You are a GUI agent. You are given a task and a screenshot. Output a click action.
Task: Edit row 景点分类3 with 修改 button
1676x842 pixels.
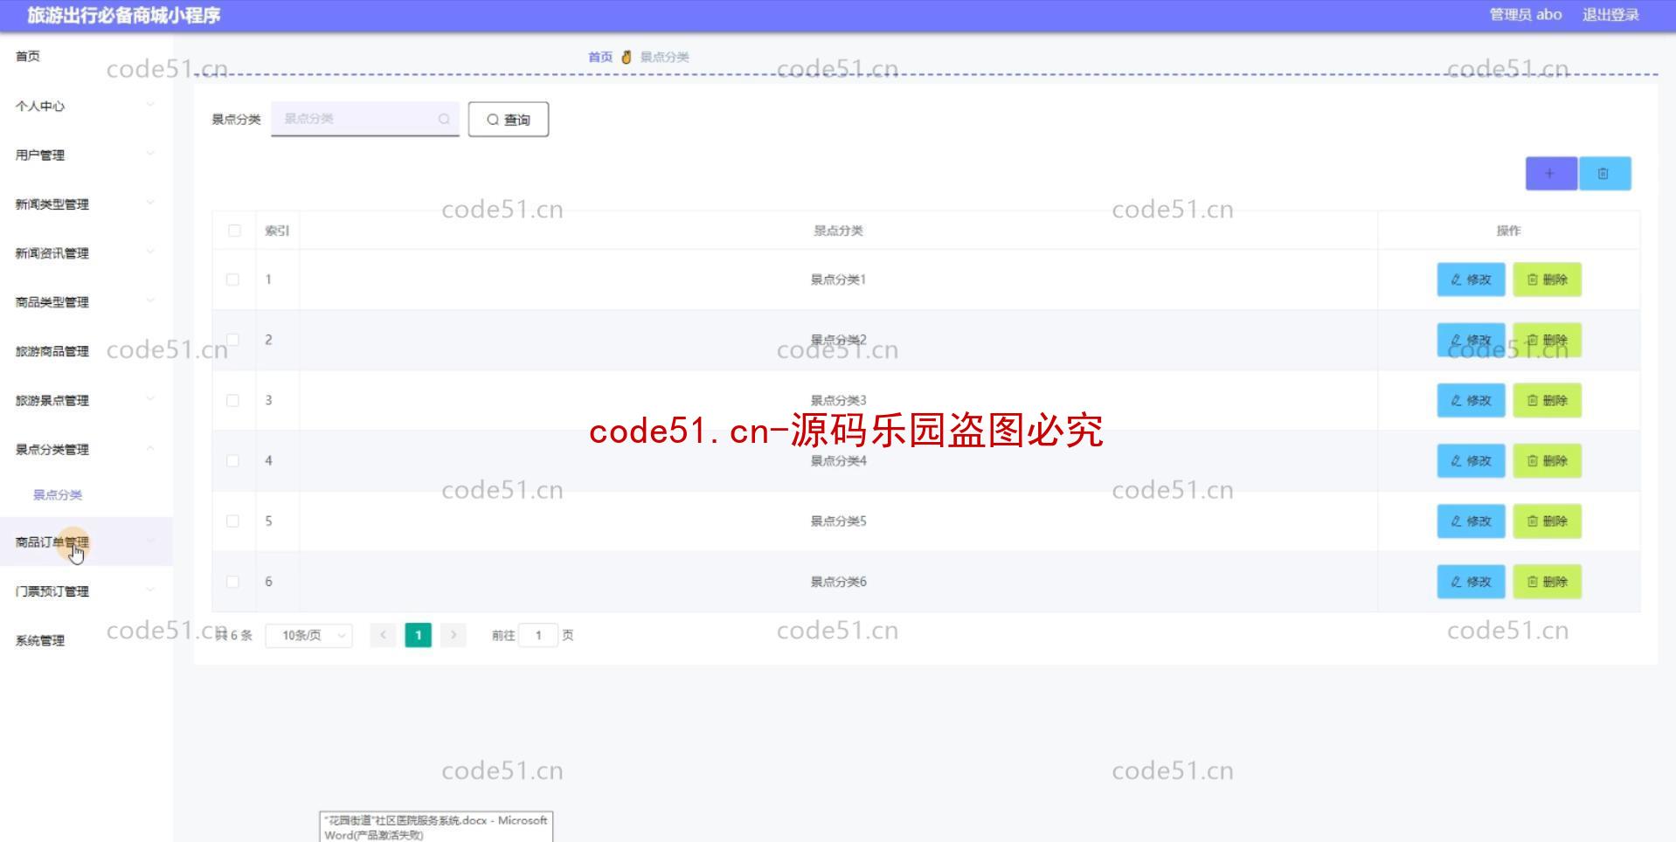(x=1471, y=400)
